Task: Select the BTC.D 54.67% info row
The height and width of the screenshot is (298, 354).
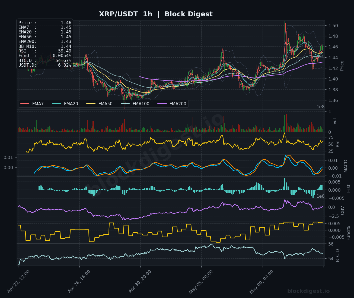Action: (45, 61)
